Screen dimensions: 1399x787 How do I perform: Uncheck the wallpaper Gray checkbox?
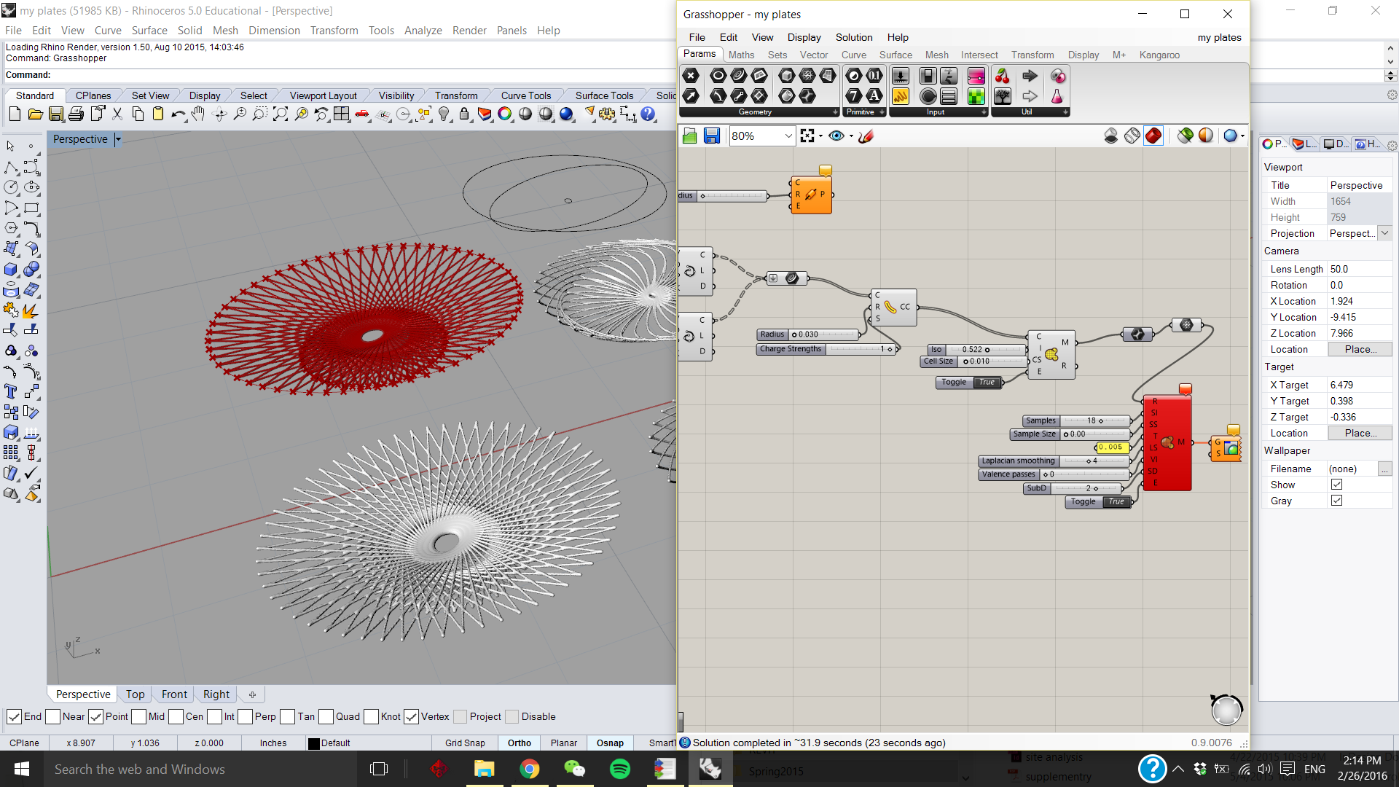1336,501
